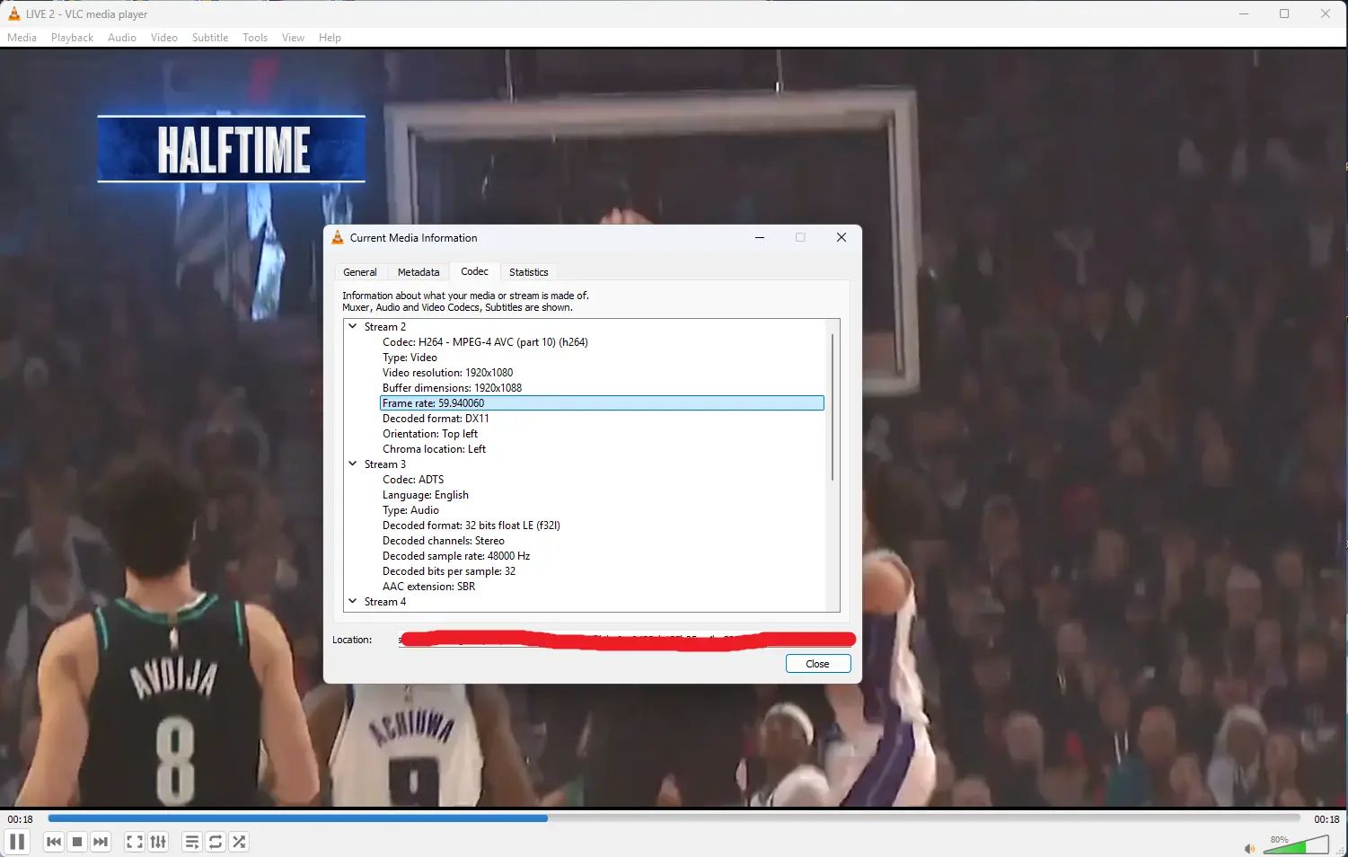Select the Codec tab
Image resolution: width=1348 pixels, height=857 pixels.
[474, 271]
